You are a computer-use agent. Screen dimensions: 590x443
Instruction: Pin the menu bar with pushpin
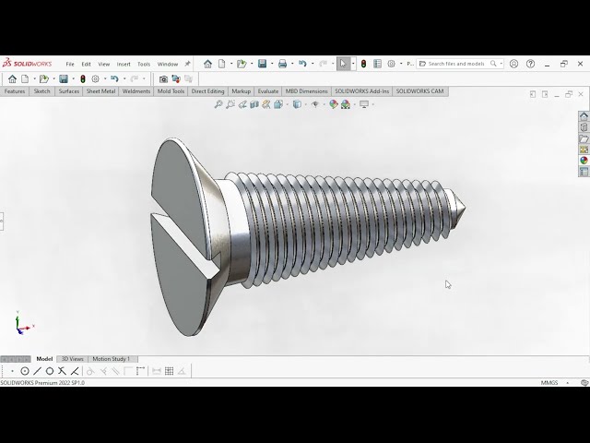coord(187,64)
